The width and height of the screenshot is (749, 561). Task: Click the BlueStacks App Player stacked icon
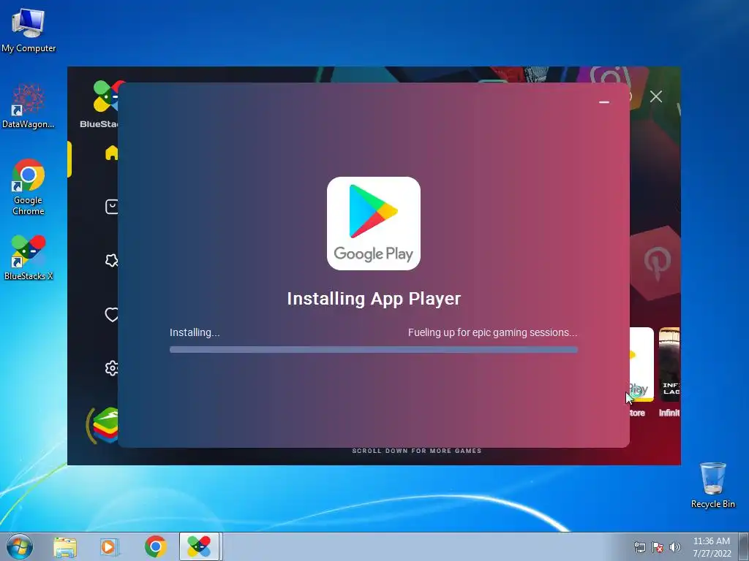[104, 424]
